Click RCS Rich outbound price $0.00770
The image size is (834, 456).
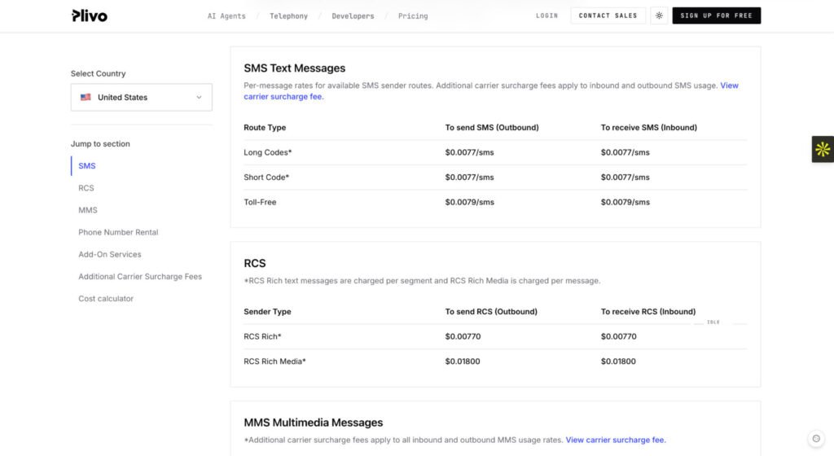click(x=463, y=337)
